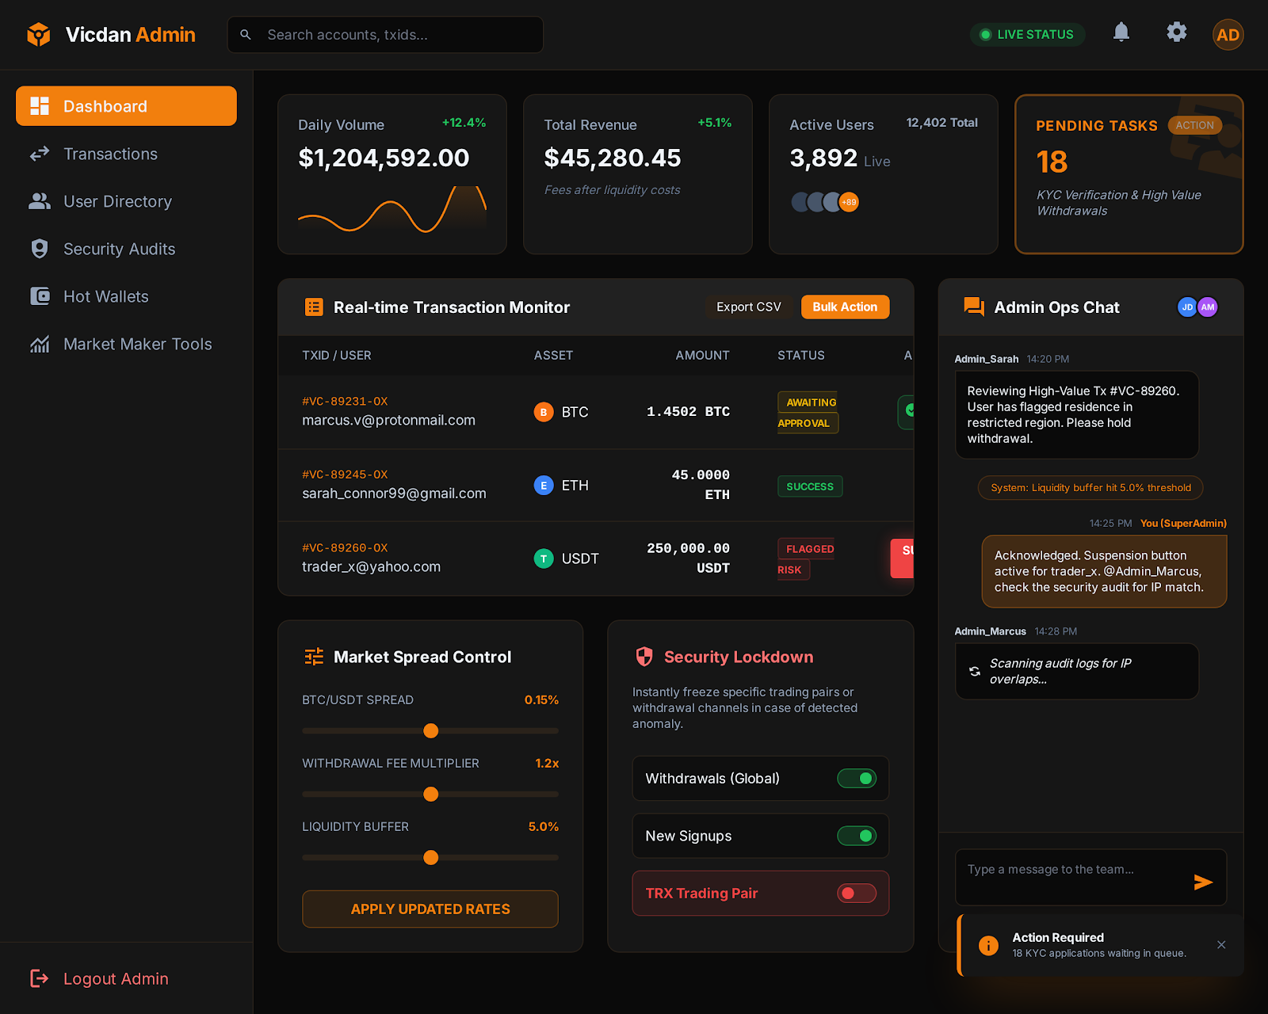Click the +89 active users avatar badge
The image size is (1268, 1014).
pos(849,202)
